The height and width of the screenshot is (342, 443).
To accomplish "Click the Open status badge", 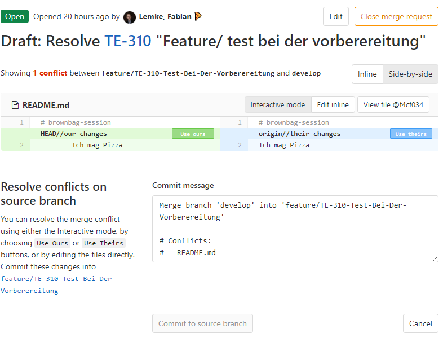I will click(x=15, y=16).
